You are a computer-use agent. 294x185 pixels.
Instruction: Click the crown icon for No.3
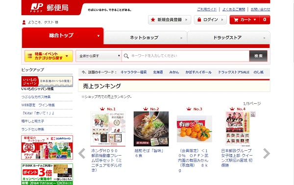pos(189,109)
